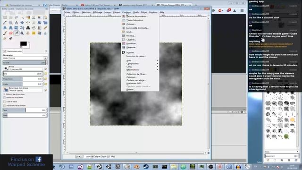The image size is (302, 170).
Task: Select the Dodge/Burn tool
Action: [10, 38]
